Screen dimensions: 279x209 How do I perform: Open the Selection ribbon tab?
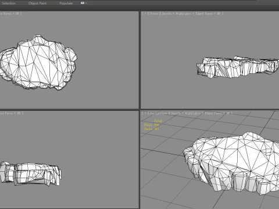8,3
